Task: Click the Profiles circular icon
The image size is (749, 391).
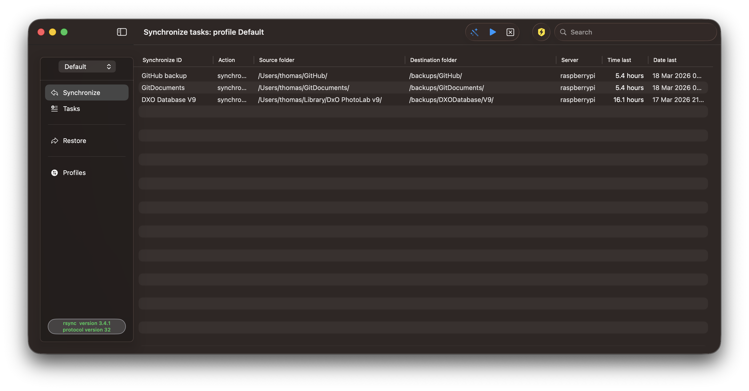Action: (x=55, y=172)
